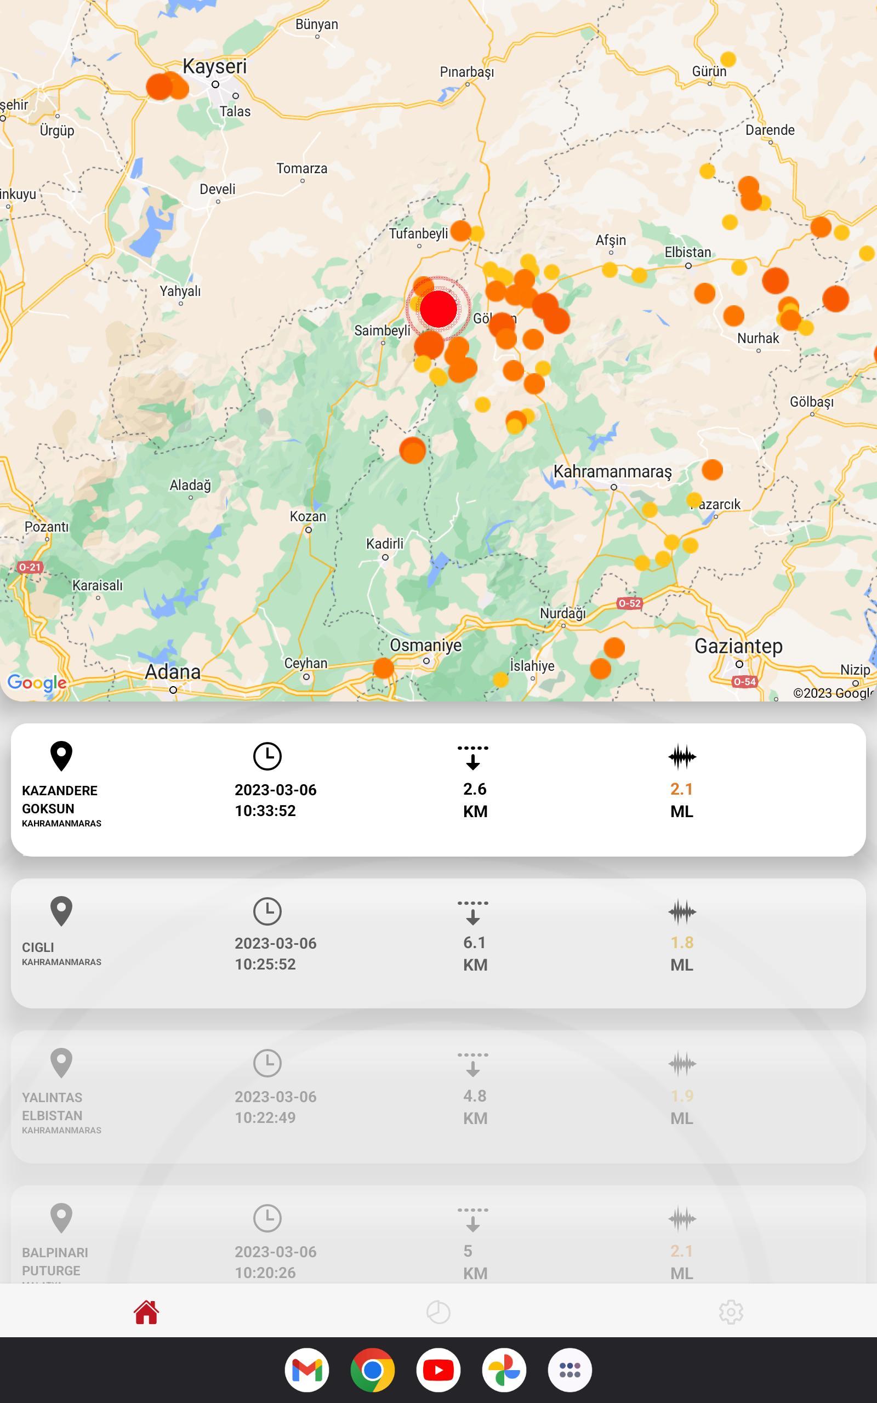
Task: Select the orange earthquake marker west of Kayseri
Action: (x=160, y=87)
